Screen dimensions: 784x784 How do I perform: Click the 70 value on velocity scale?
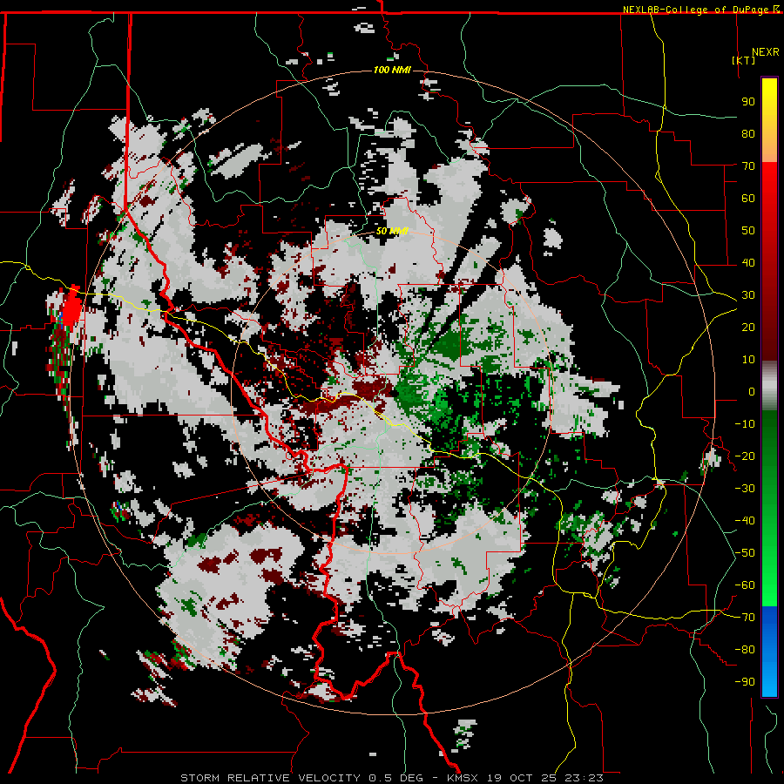point(748,166)
